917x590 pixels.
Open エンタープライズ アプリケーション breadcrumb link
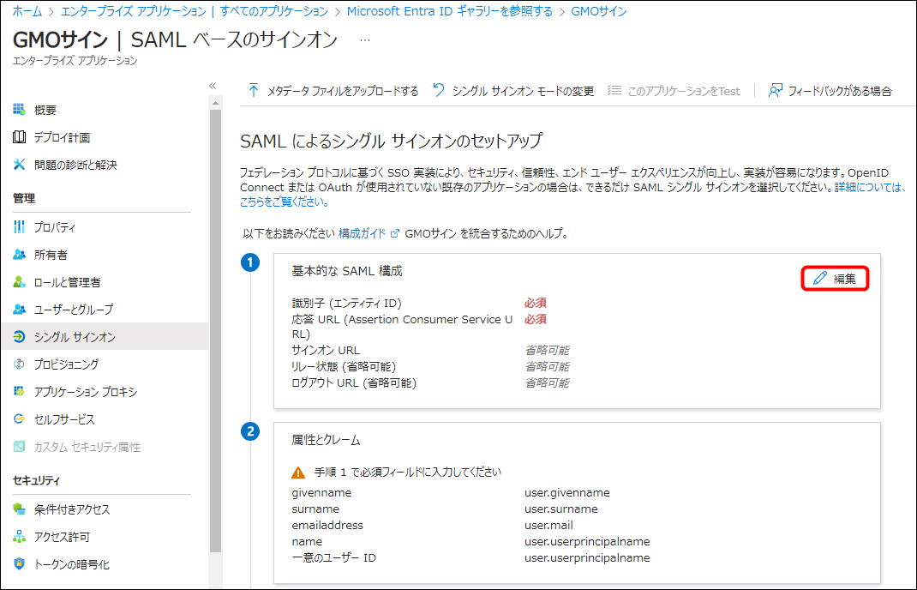click(195, 11)
